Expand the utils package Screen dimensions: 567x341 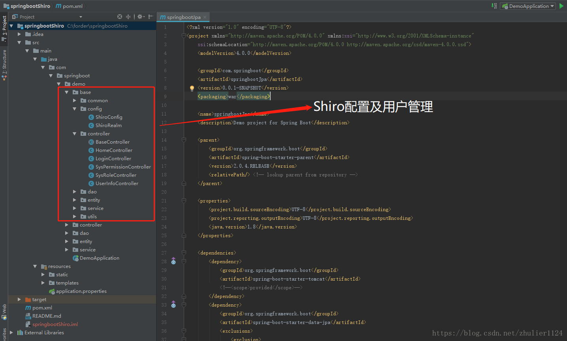point(74,216)
